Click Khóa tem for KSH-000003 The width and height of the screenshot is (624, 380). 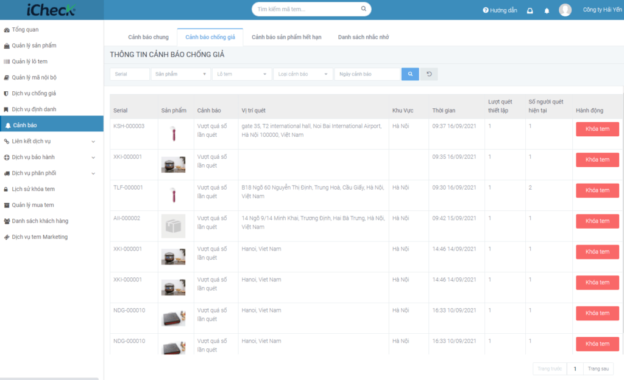pyautogui.click(x=597, y=129)
